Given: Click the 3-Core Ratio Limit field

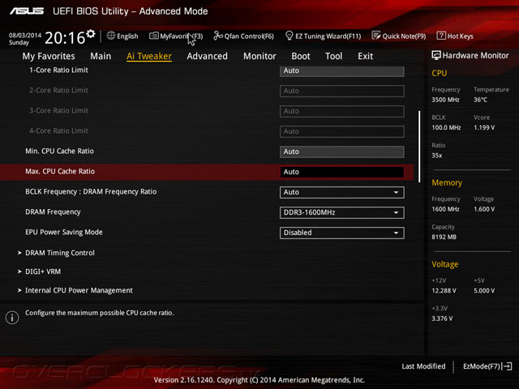Looking at the screenshot, I should point(342,111).
